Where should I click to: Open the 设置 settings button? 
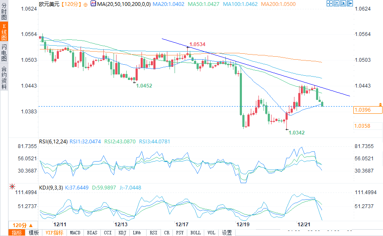point(227,233)
